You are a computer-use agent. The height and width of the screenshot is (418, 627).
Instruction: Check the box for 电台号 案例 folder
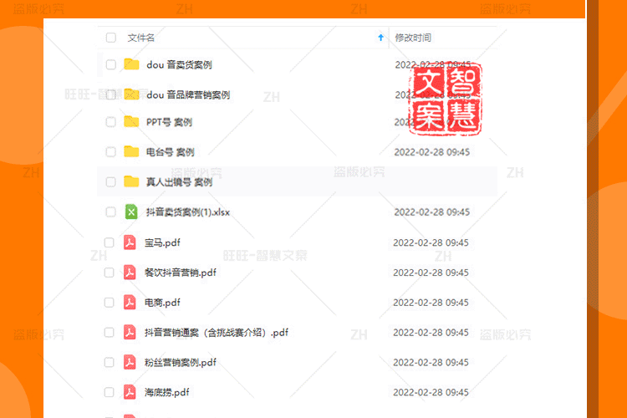(x=110, y=152)
